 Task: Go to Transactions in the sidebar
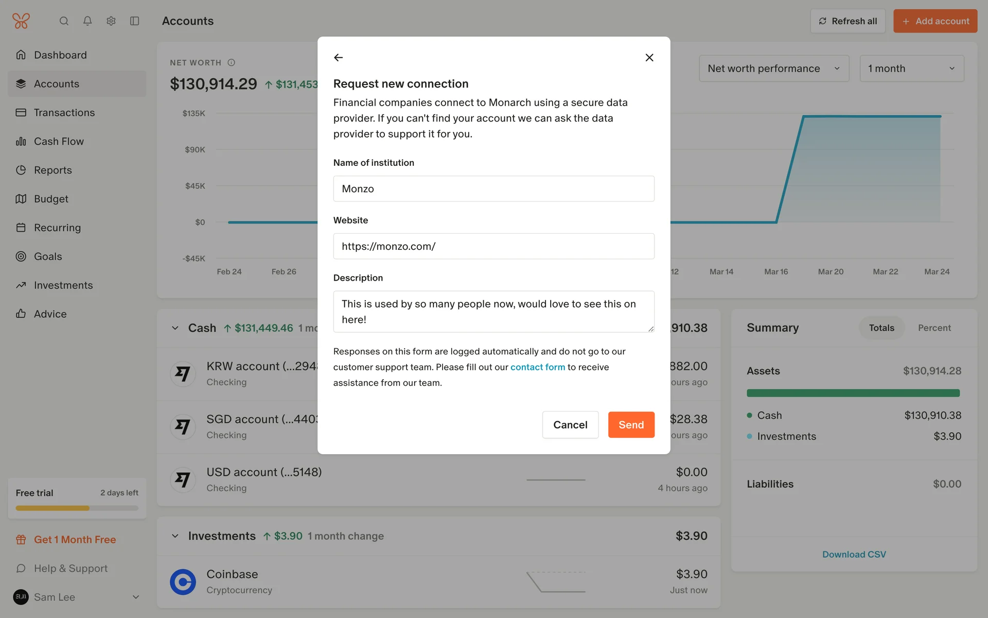[x=64, y=113]
